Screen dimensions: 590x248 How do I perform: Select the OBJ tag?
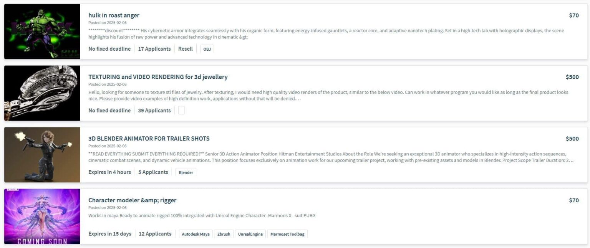click(207, 49)
